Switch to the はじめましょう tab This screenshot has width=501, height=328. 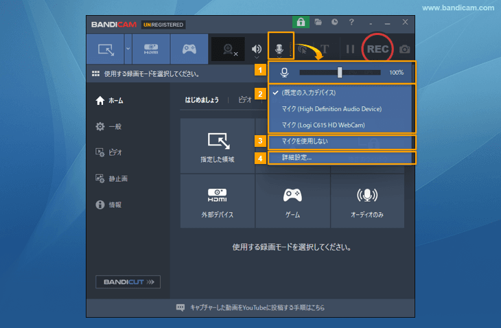pyautogui.click(x=202, y=100)
